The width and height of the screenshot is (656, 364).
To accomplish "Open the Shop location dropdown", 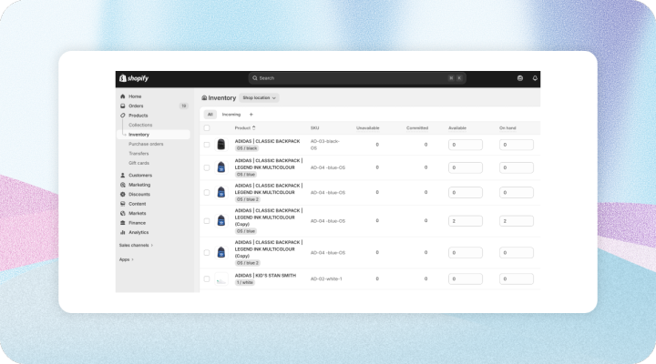I will click(x=259, y=97).
